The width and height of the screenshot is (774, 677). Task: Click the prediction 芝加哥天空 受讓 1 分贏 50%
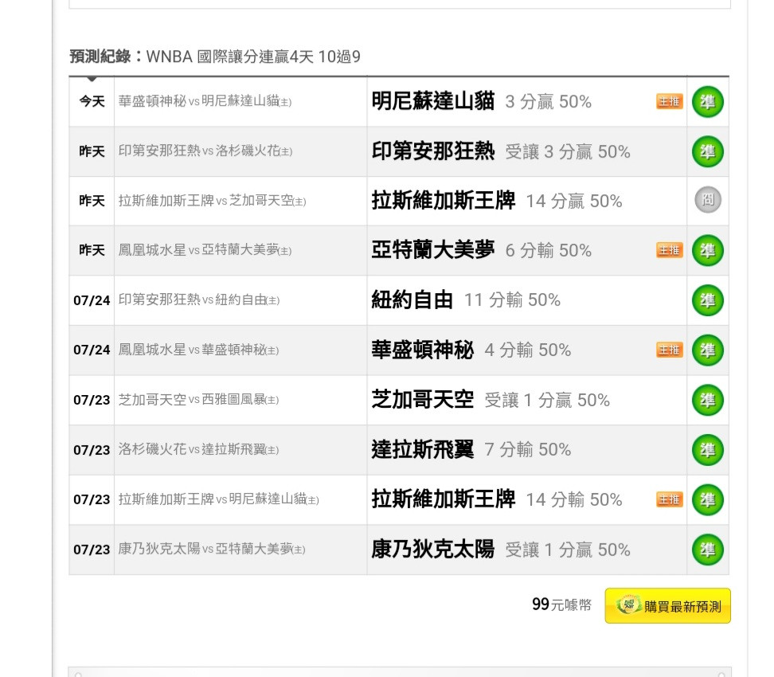(491, 400)
